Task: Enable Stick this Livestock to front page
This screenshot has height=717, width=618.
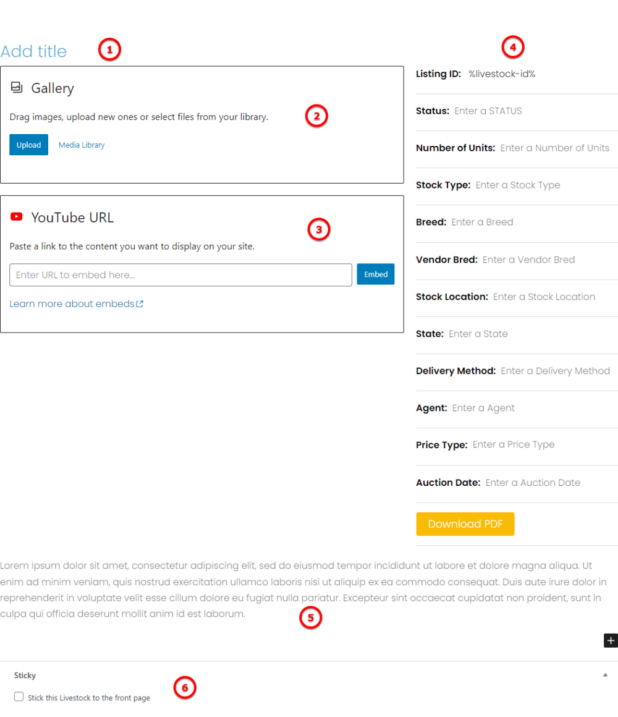Action: 19,697
